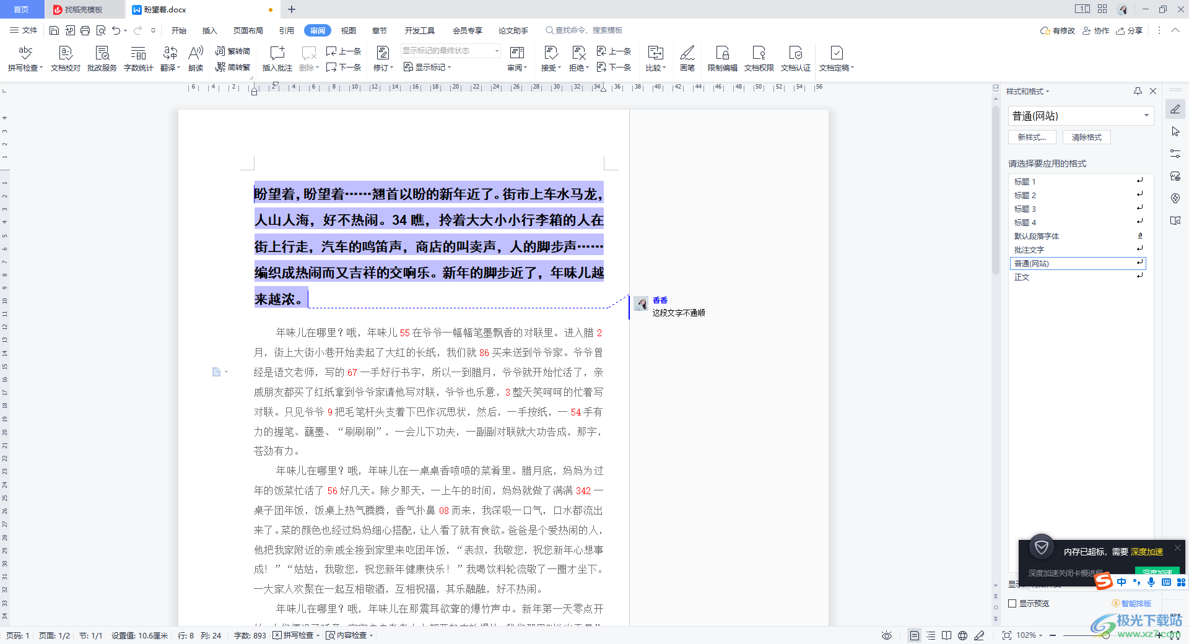Image resolution: width=1189 pixels, height=644 pixels.
Task: Open the 页面布局 tab
Action: 248,30
